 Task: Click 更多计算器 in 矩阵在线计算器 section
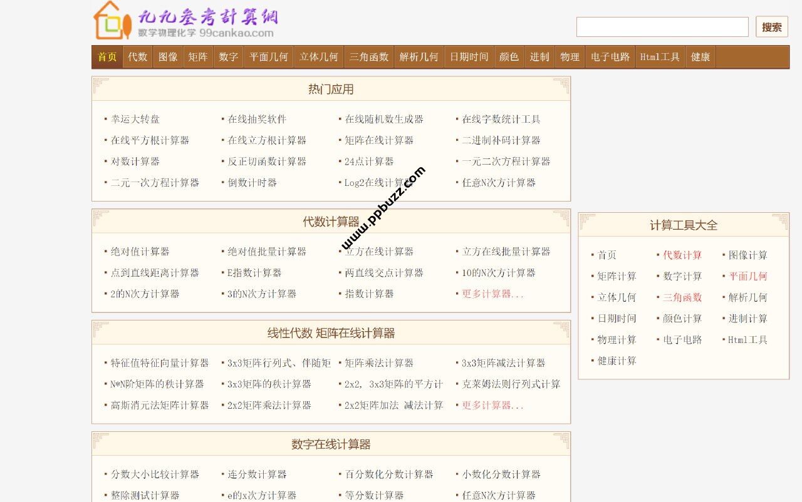(x=492, y=406)
